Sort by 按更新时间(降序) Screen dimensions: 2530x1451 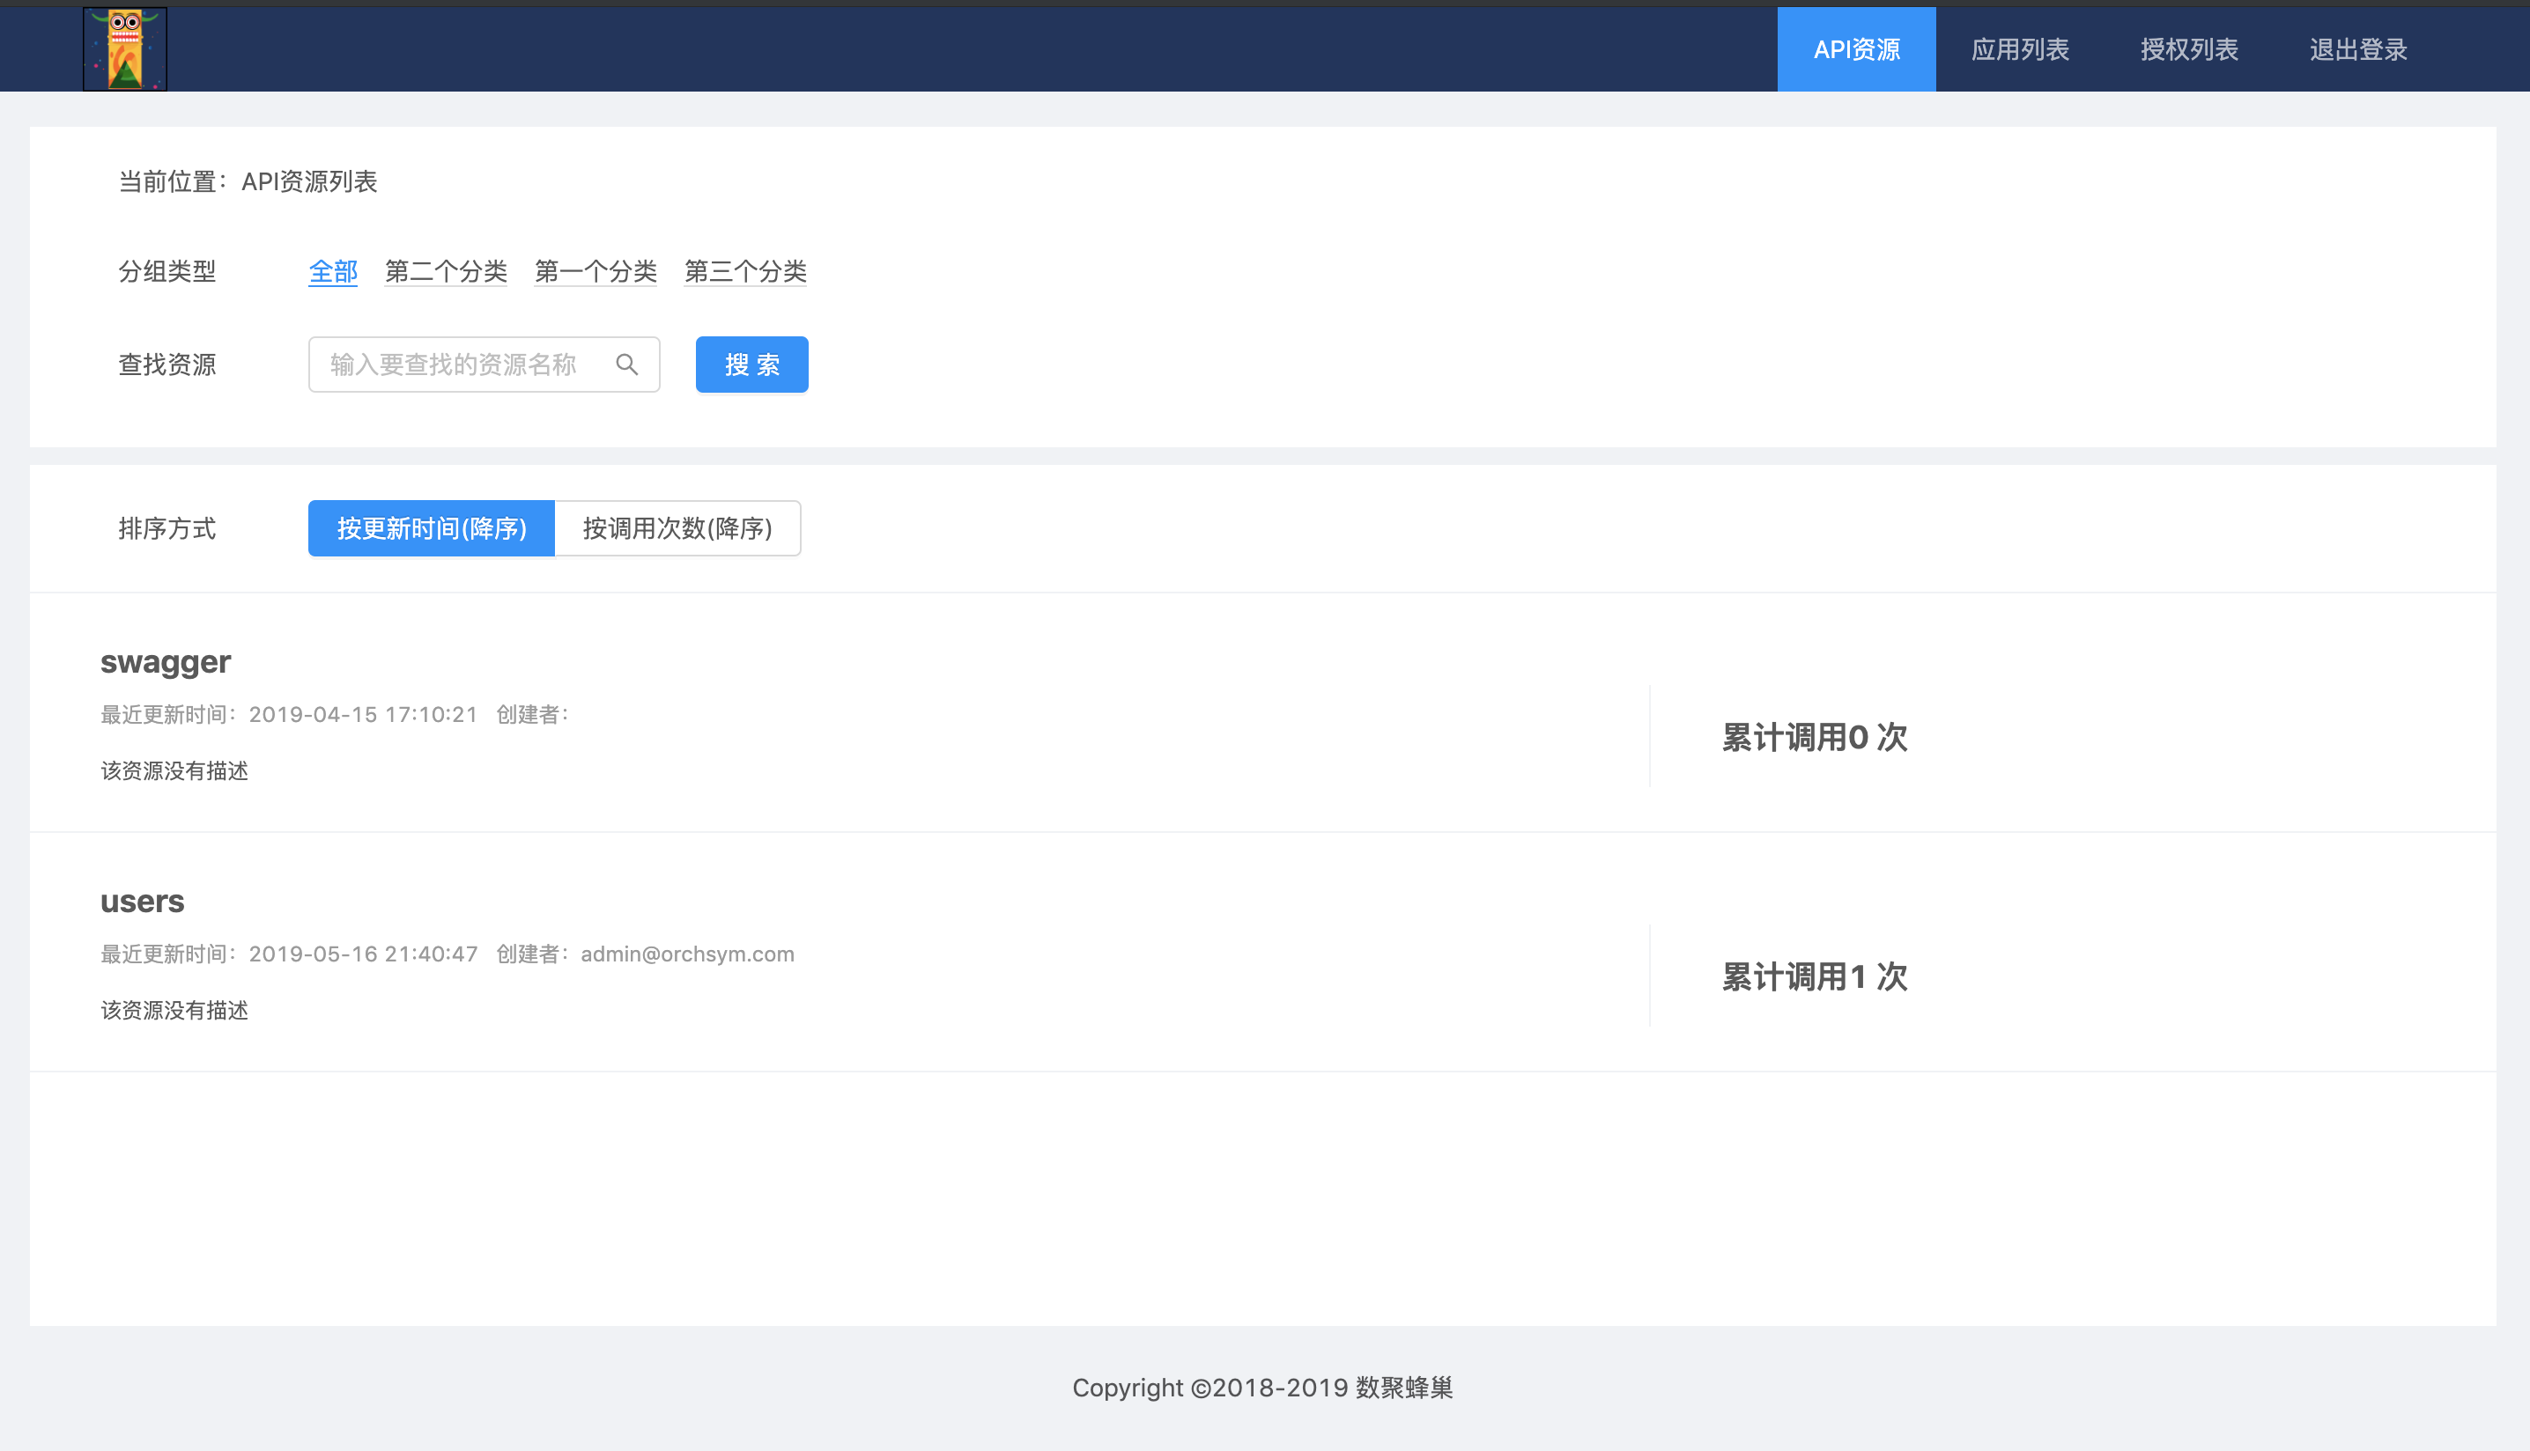pos(431,528)
